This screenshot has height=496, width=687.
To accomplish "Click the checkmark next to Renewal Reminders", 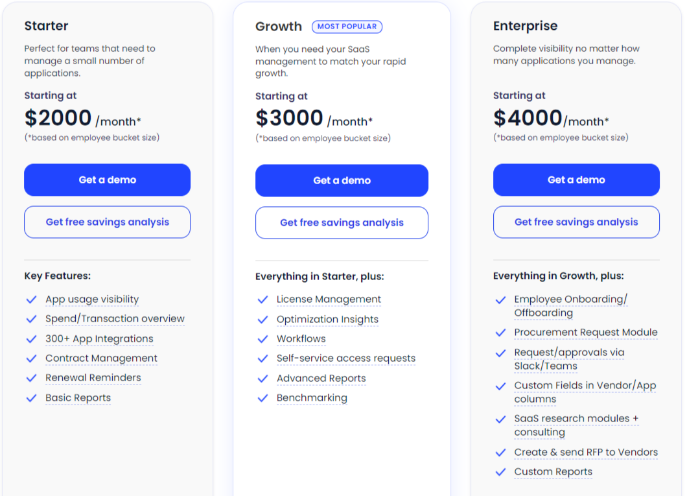I will pos(31,378).
